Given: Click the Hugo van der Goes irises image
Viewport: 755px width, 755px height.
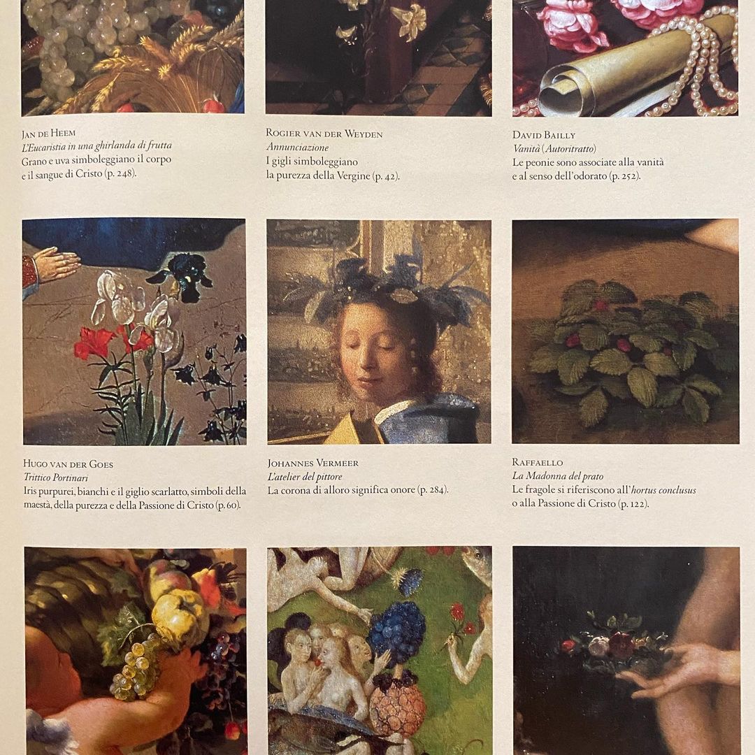Looking at the screenshot, I should tap(134, 331).
